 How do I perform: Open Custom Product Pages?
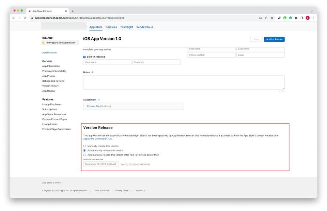tap(54, 119)
